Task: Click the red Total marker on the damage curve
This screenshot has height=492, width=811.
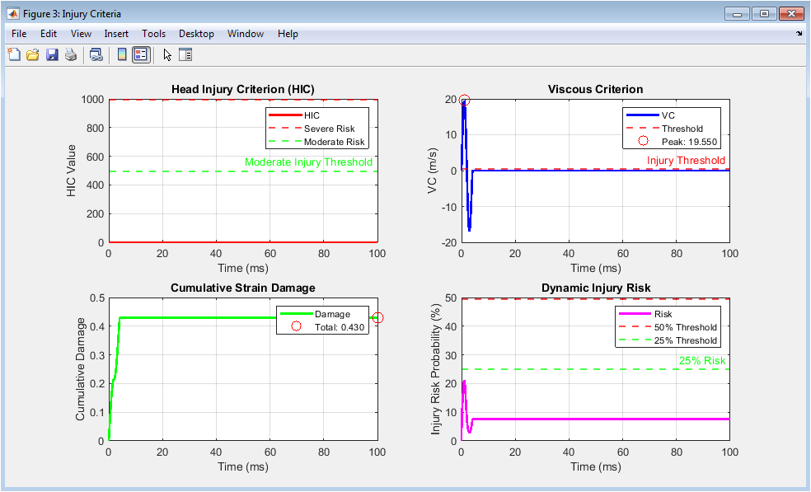Action: tap(378, 318)
